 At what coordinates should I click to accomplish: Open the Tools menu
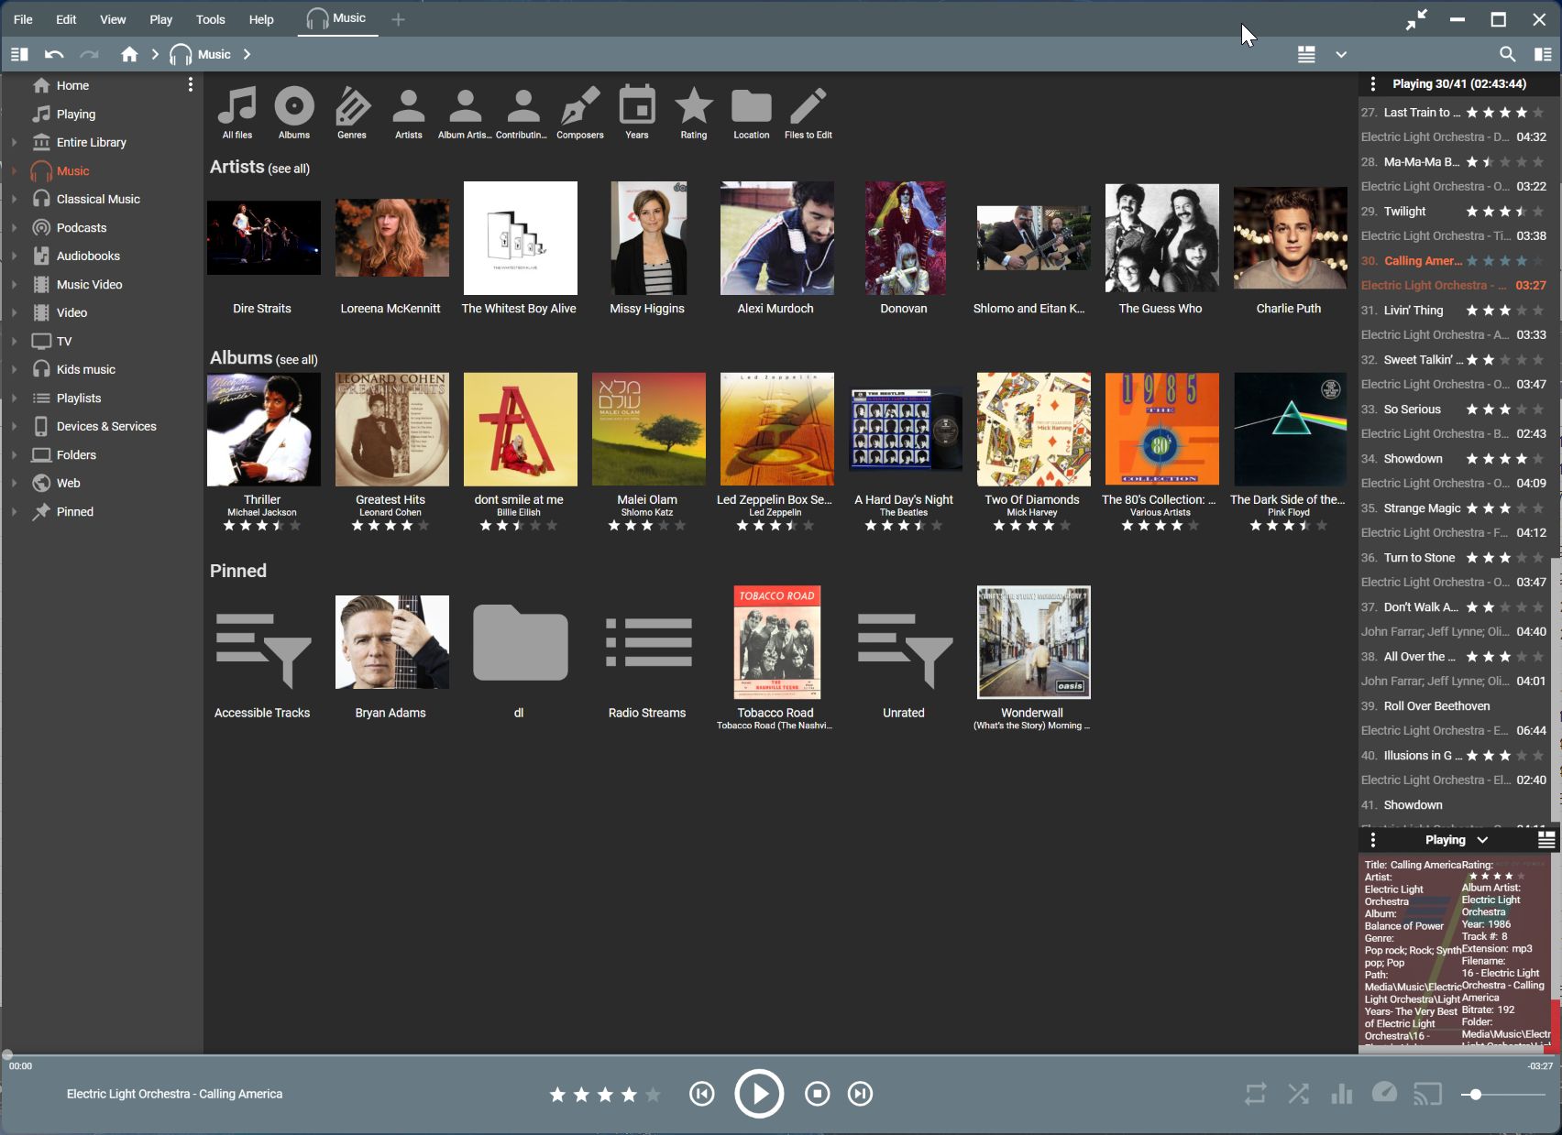[210, 19]
